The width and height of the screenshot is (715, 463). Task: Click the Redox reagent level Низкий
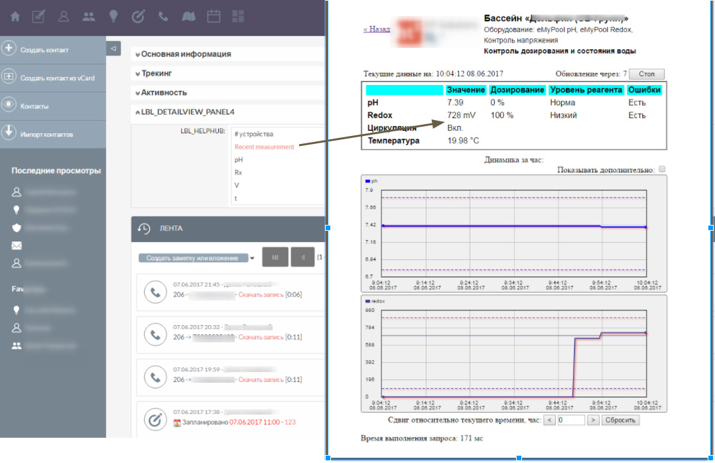[x=563, y=115]
